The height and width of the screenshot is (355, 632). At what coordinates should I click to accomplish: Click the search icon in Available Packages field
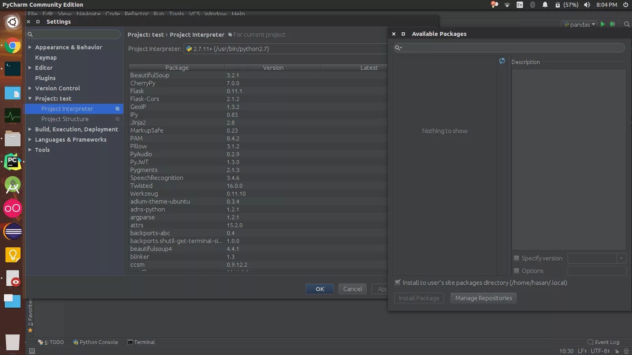[x=398, y=48]
